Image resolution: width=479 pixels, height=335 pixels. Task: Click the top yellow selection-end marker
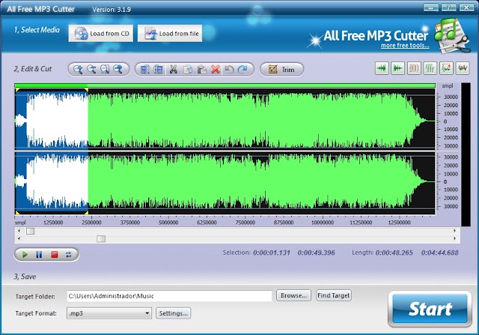click(87, 90)
